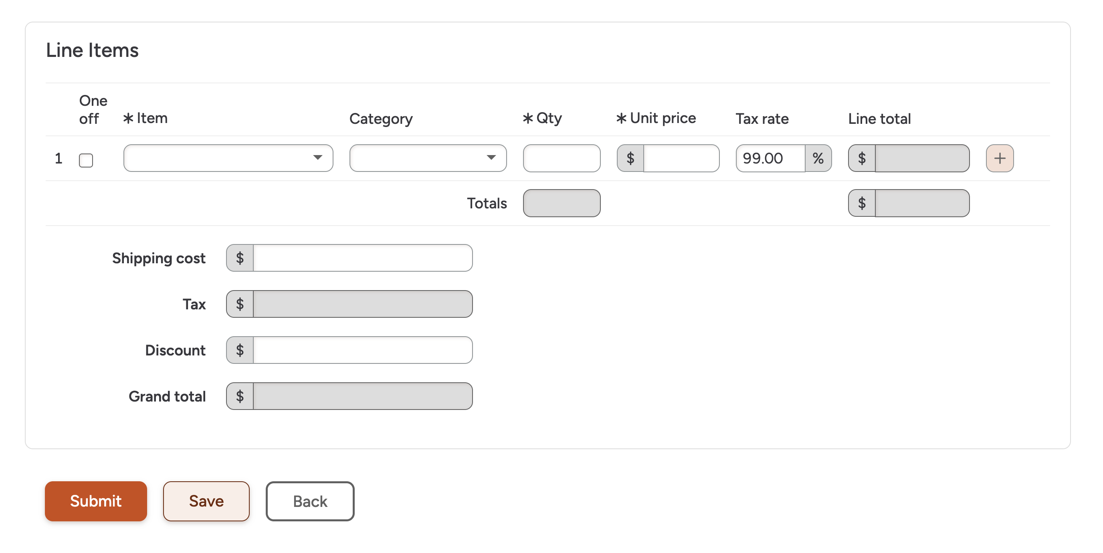Image resolution: width=1103 pixels, height=553 pixels.
Task: Click the dollar sign of Unit price
Action: (630, 158)
